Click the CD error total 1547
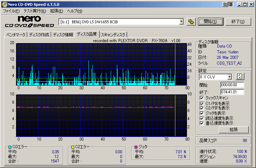The image size is (256, 168). 55,161
